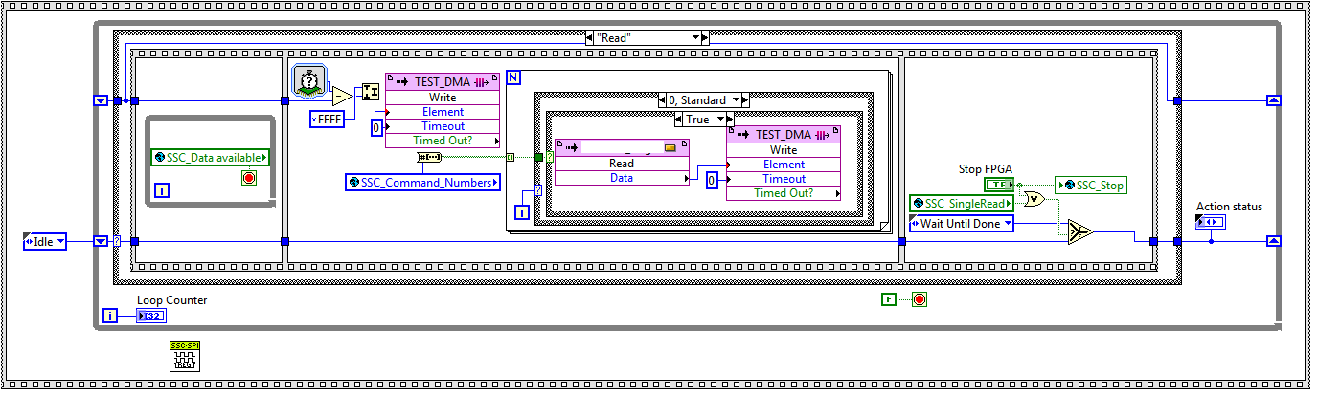Select the SSC_Command_Numbers global variable

pos(422,182)
